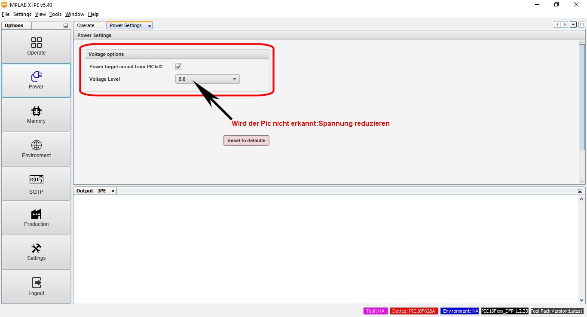
Task: Minimize the Options panel
Action: [66, 25]
